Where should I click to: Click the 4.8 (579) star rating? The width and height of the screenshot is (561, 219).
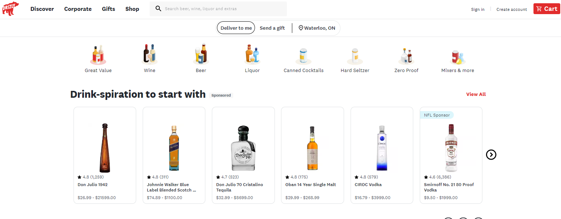coord(366,177)
